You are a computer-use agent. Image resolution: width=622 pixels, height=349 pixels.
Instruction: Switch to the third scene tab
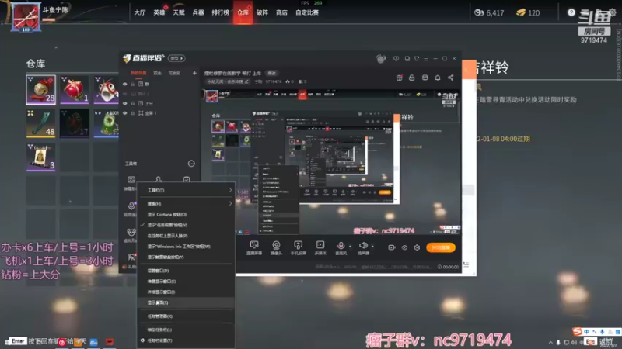click(174, 73)
